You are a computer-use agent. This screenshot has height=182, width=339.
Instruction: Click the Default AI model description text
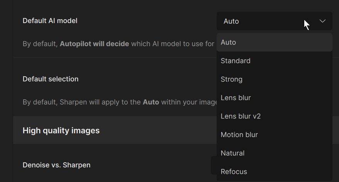[x=172, y=44]
